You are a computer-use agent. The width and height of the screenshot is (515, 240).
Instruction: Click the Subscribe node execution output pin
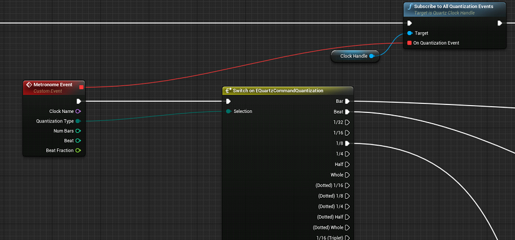(500, 23)
